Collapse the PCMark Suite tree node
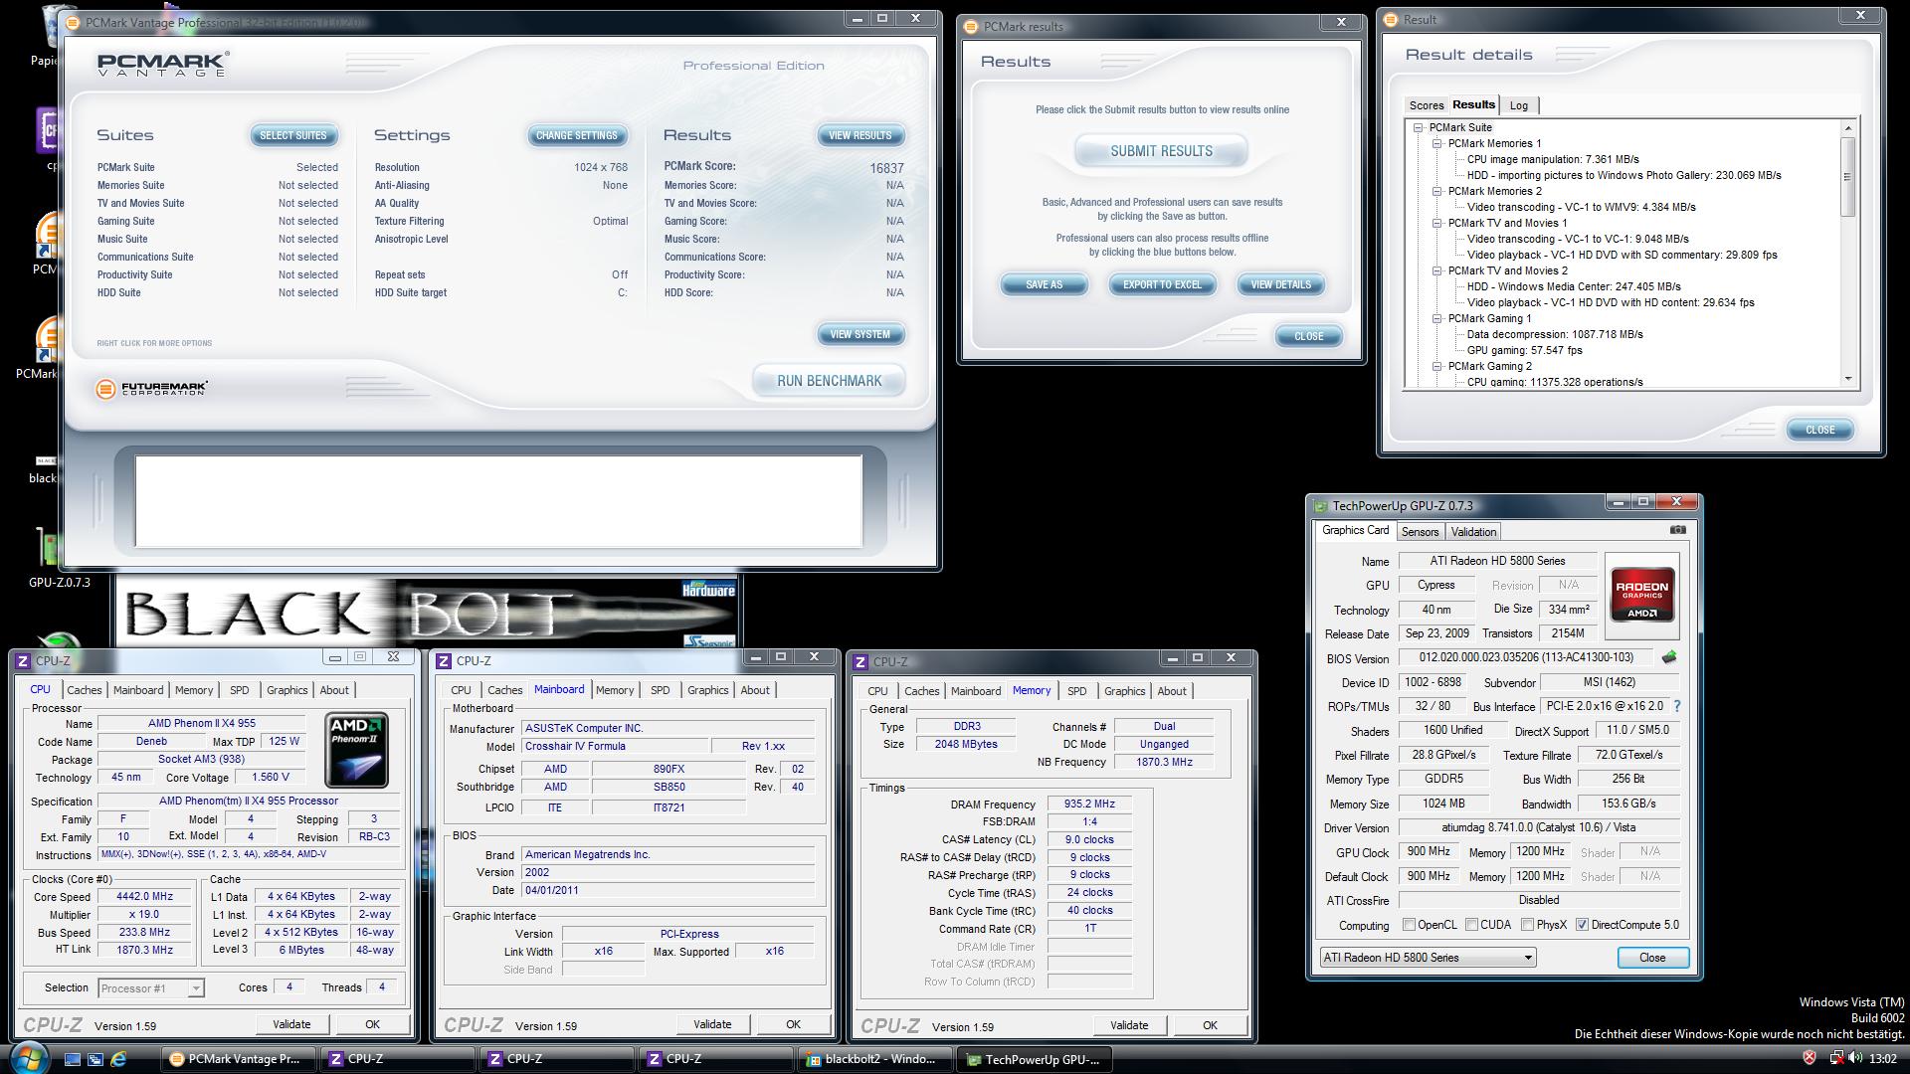 [1418, 127]
